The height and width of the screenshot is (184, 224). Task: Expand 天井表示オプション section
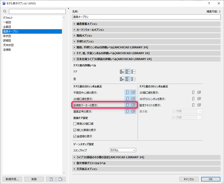(x=146, y=169)
